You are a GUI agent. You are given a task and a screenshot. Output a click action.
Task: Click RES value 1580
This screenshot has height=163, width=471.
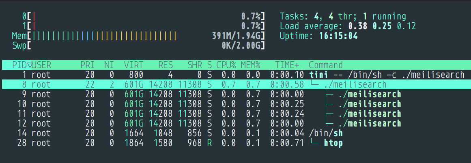(x=163, y=143)
